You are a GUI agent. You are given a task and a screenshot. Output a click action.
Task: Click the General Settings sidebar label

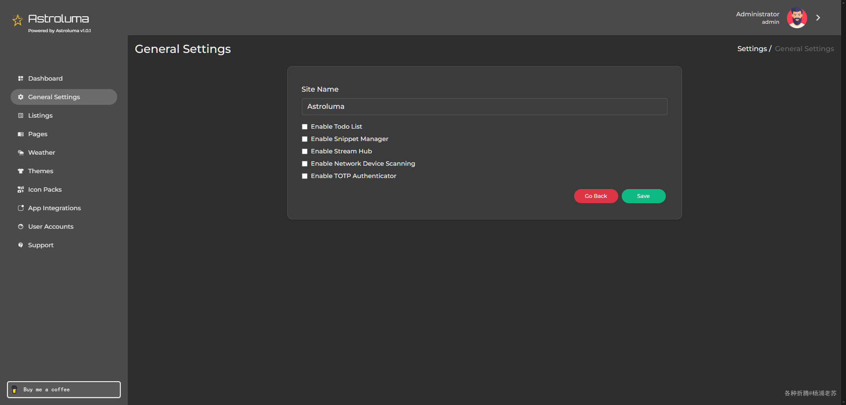pyautogui.click(x=54, y=97)
